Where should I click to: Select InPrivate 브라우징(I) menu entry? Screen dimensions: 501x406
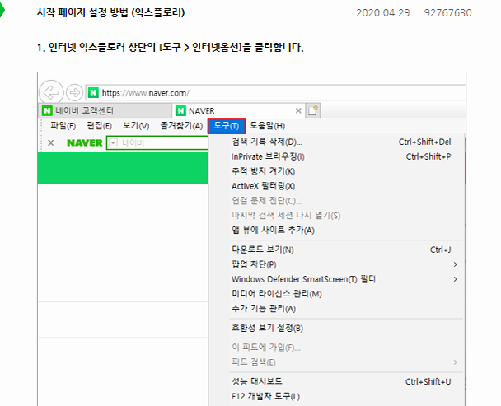coord(336,156)
